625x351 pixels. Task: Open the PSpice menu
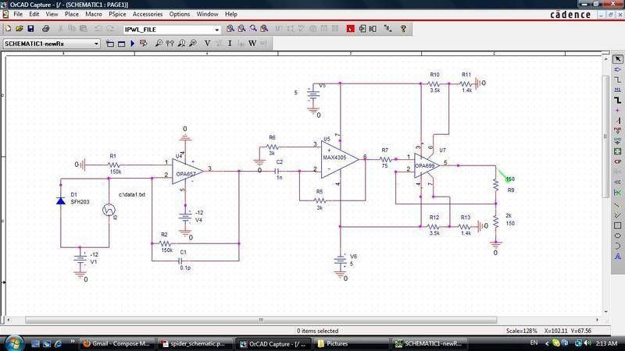[117, 14]
